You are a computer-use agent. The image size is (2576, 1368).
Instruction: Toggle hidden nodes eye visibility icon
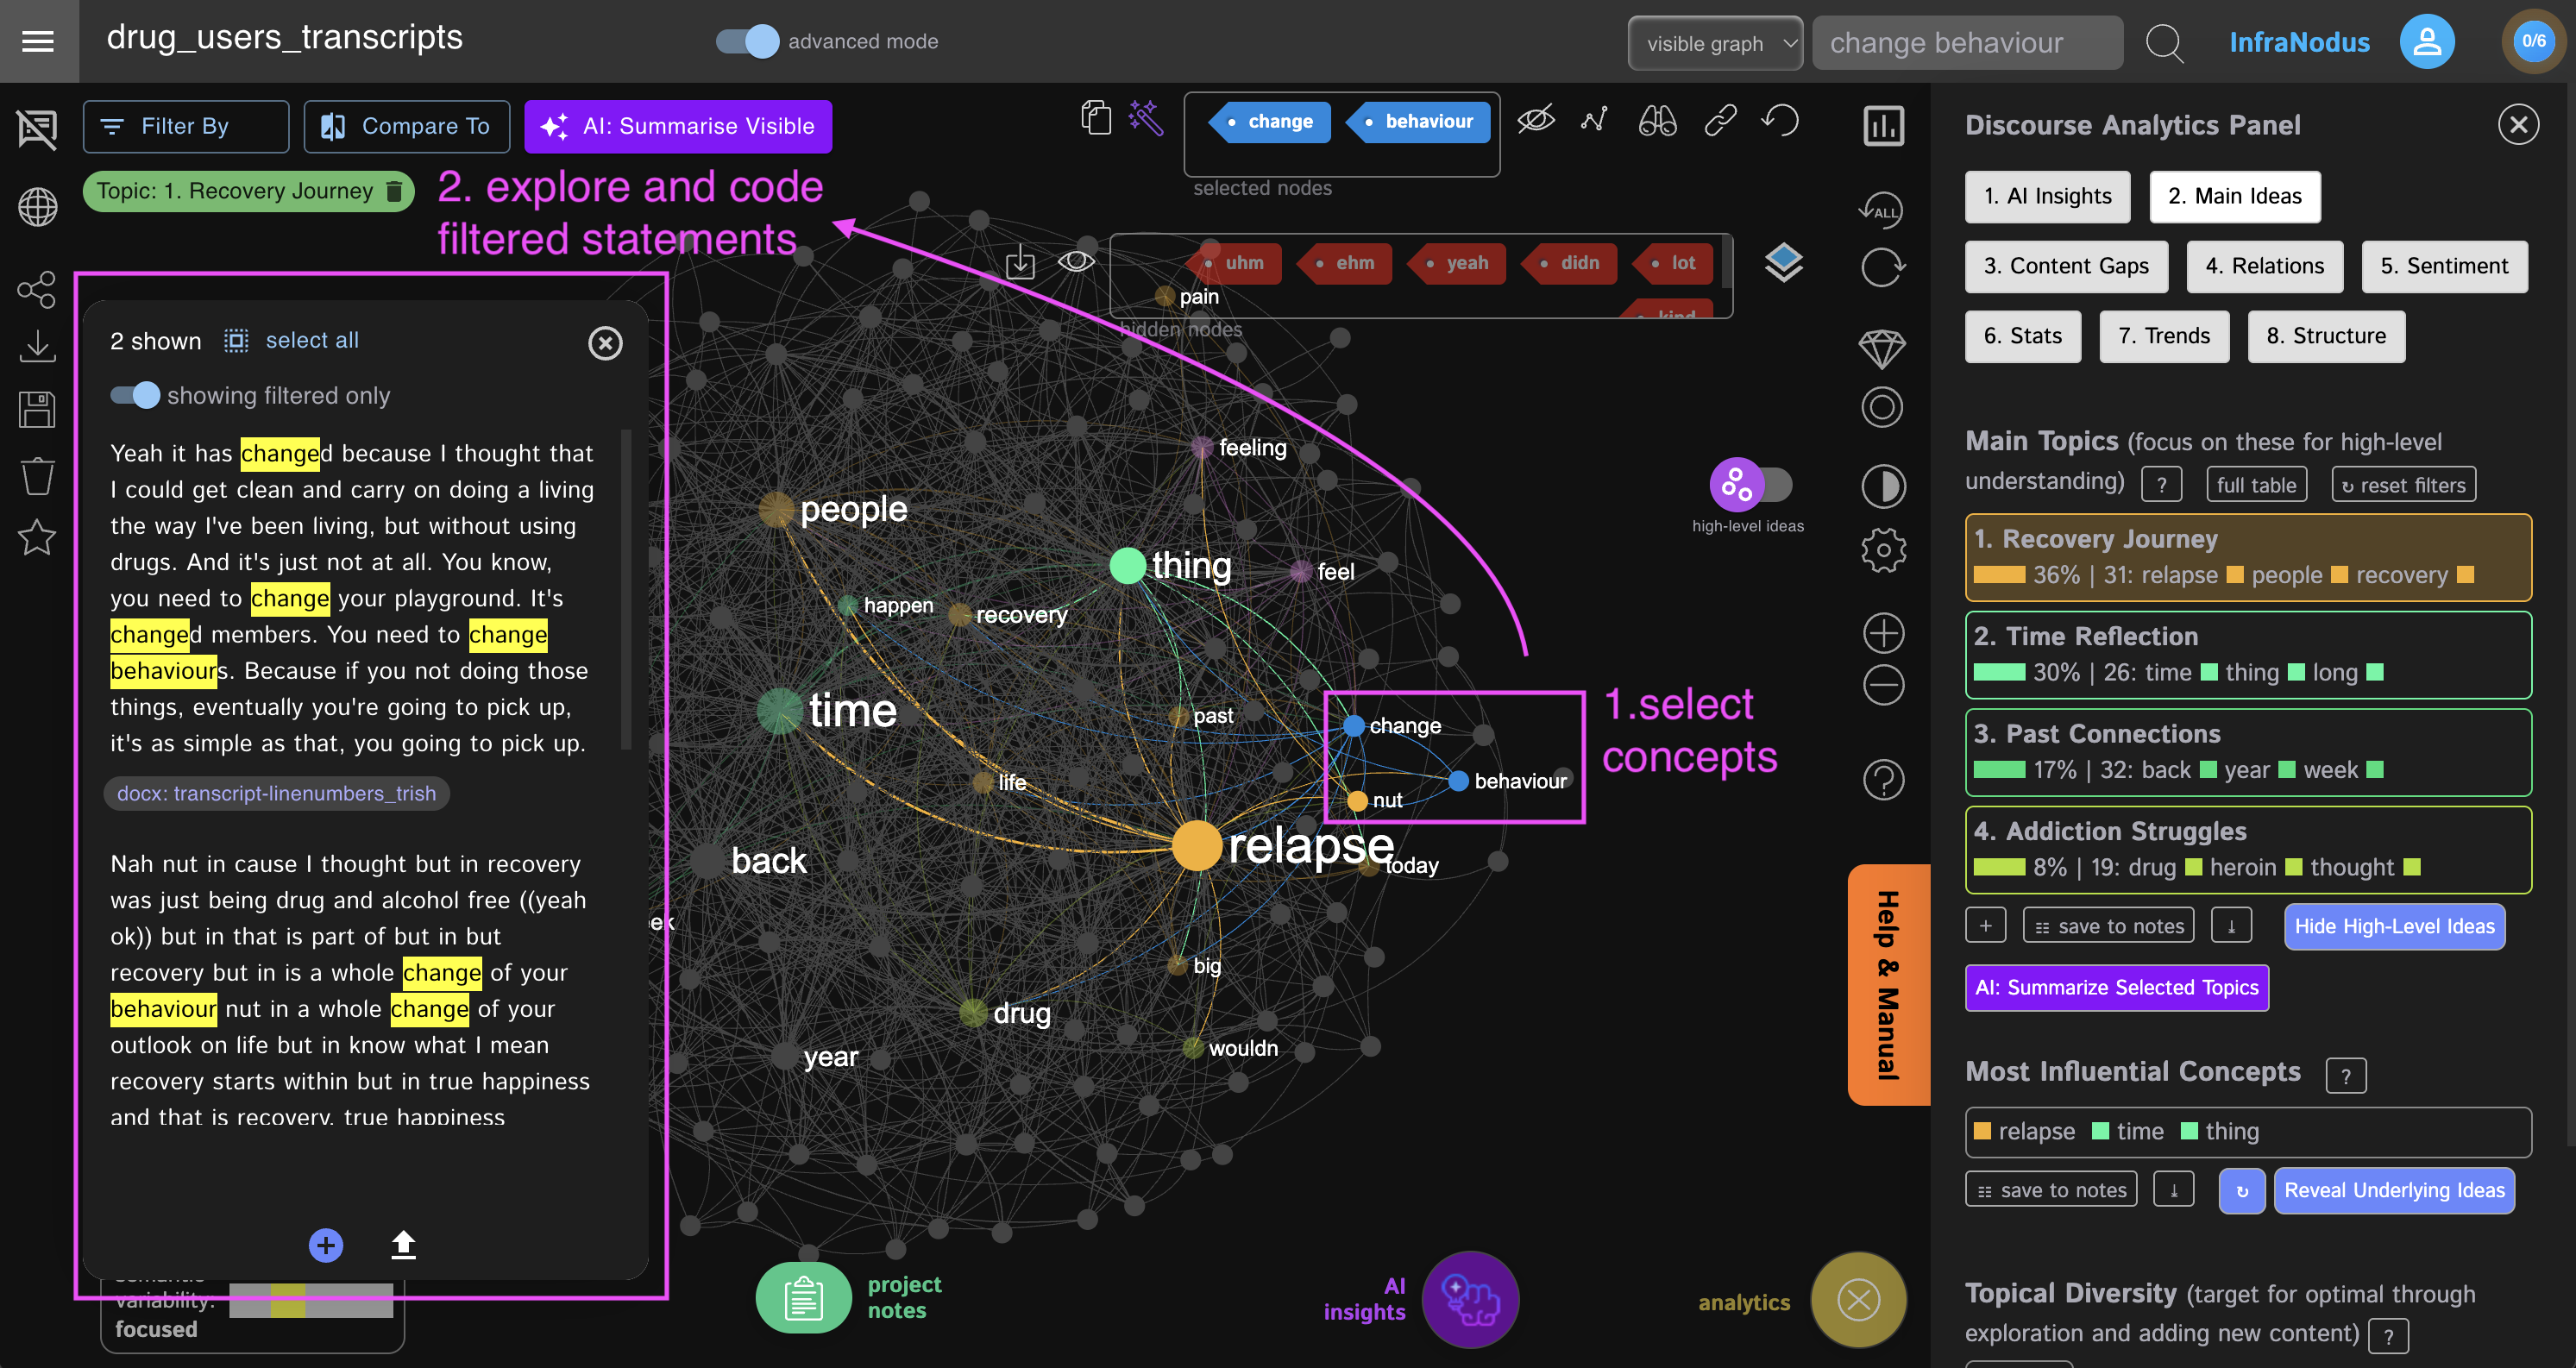click(x=1076, y=262)
